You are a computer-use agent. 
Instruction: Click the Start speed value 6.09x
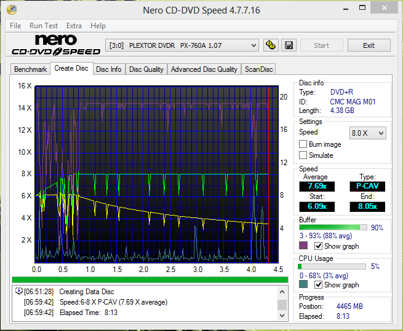[317, 206]
